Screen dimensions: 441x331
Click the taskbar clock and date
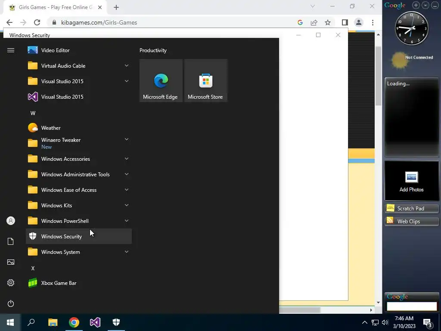[x=404, y=322]
